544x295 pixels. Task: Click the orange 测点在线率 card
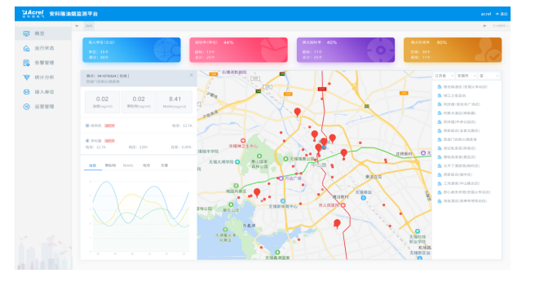pos(453,50)
